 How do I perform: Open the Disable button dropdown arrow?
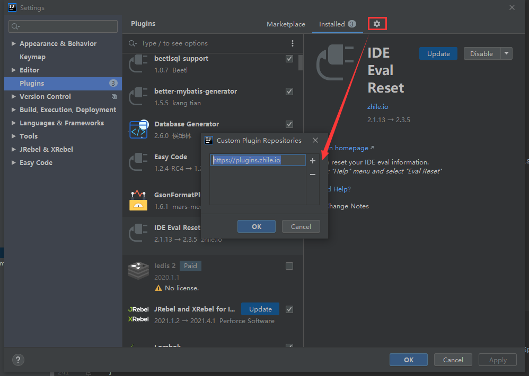point(506,53)
